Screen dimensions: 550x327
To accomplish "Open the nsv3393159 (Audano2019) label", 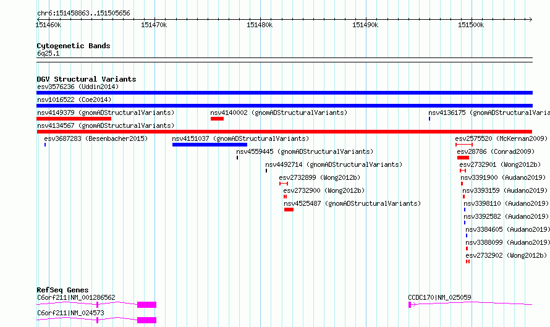I will coord(505,190).
